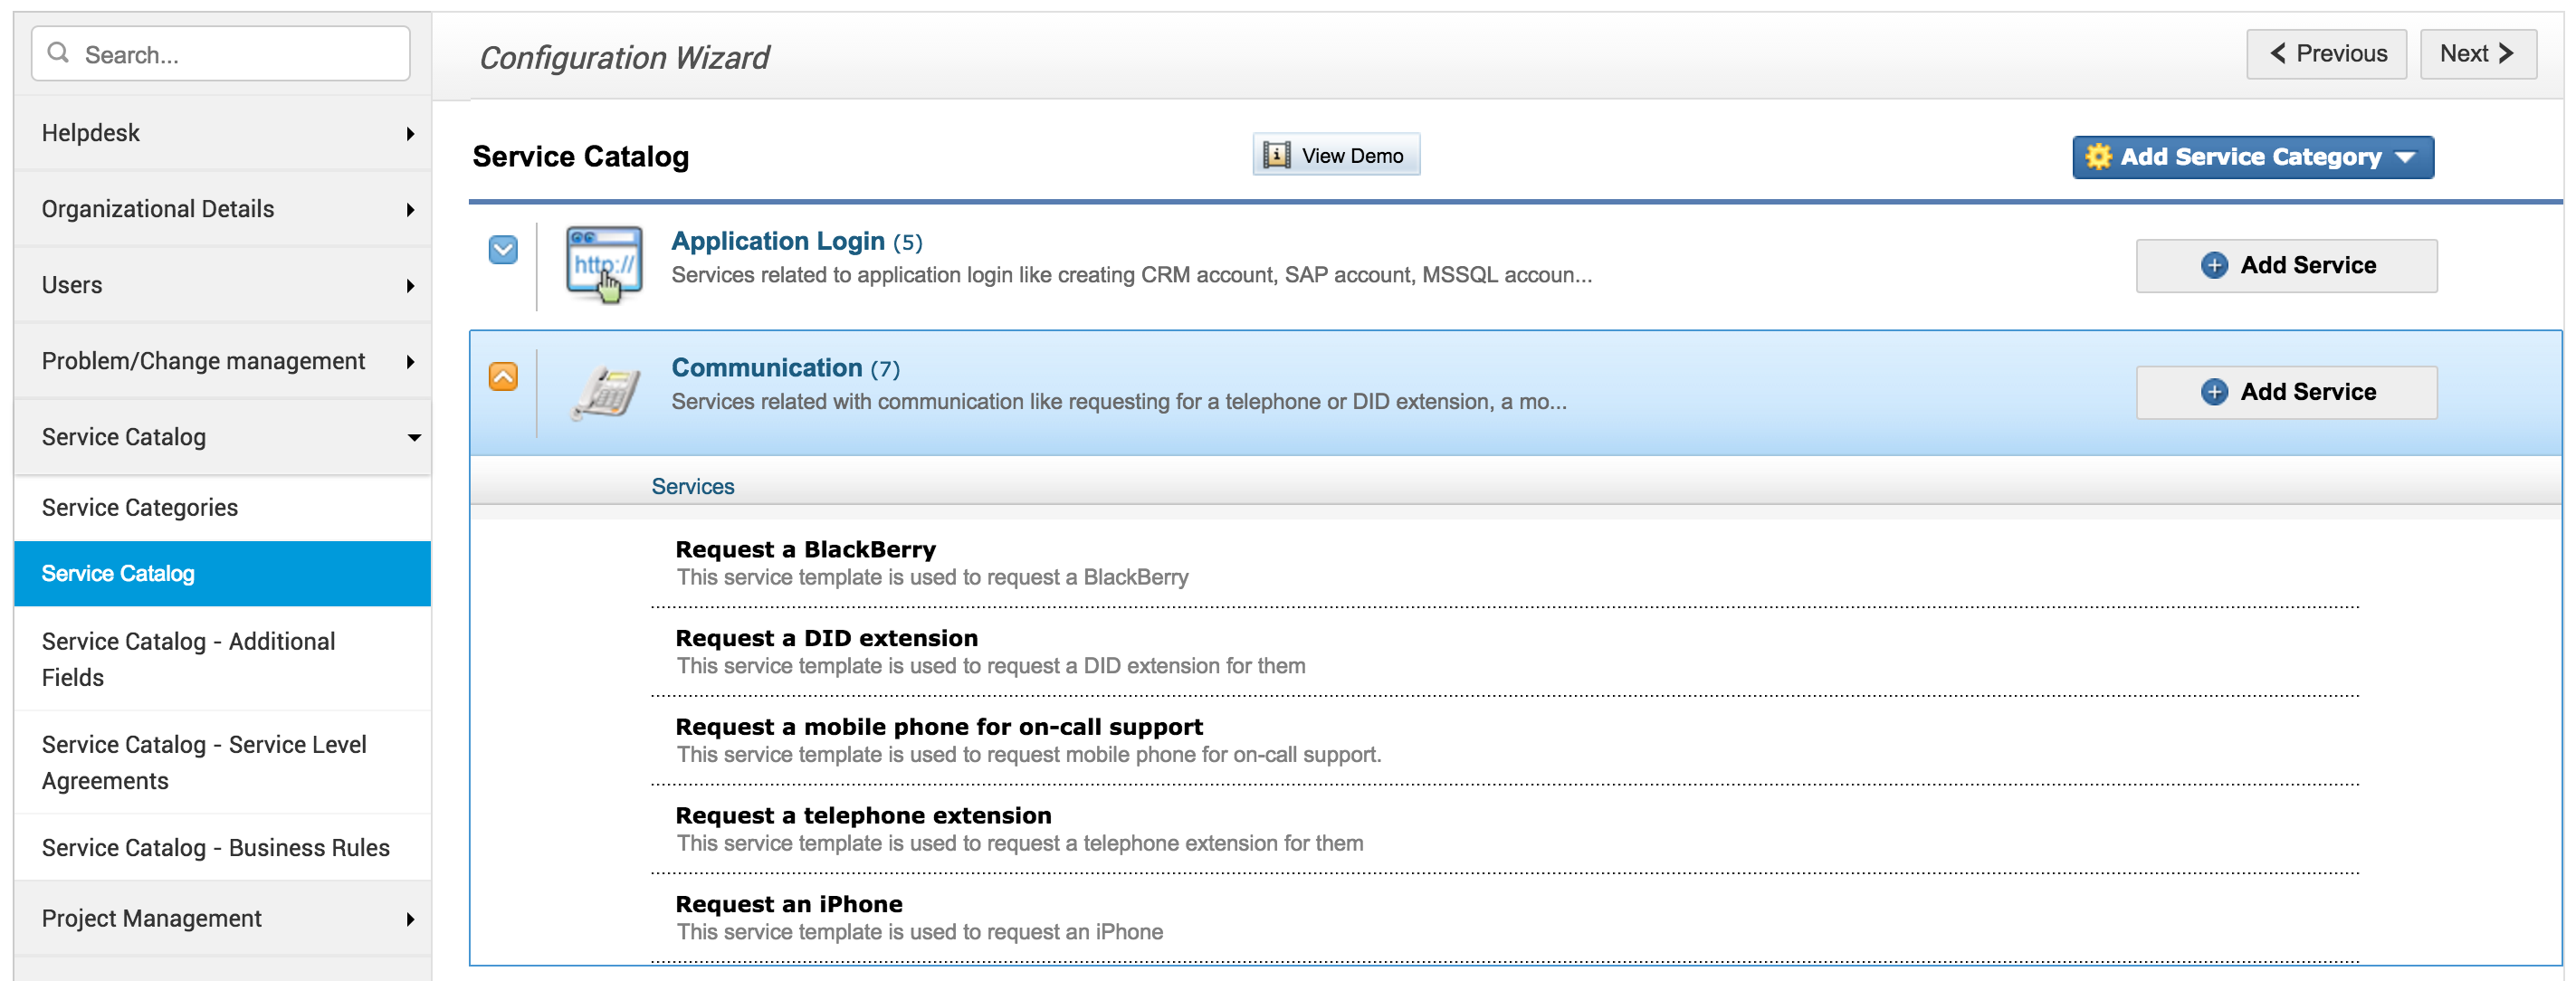Click the Previous left chevron icon

pyautogui.click(x=2279, y=53)
